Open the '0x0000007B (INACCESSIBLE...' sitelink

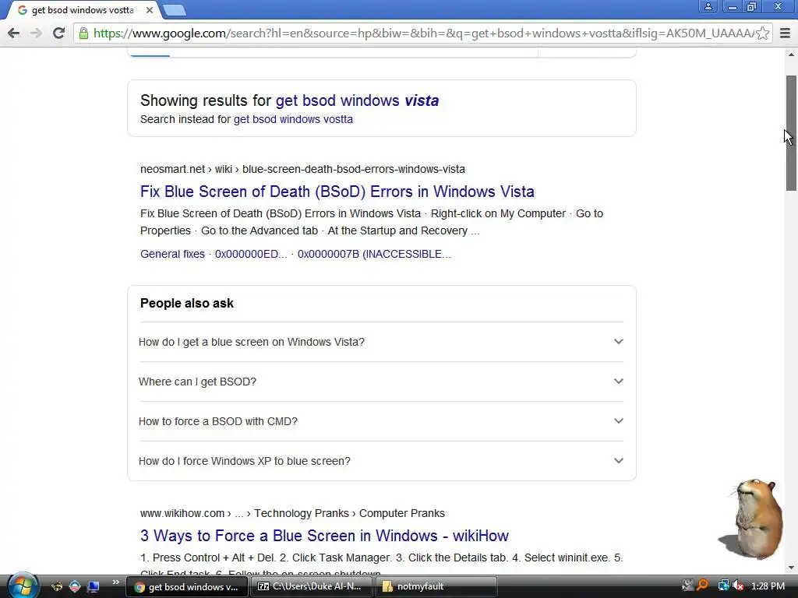pos(374,255)
